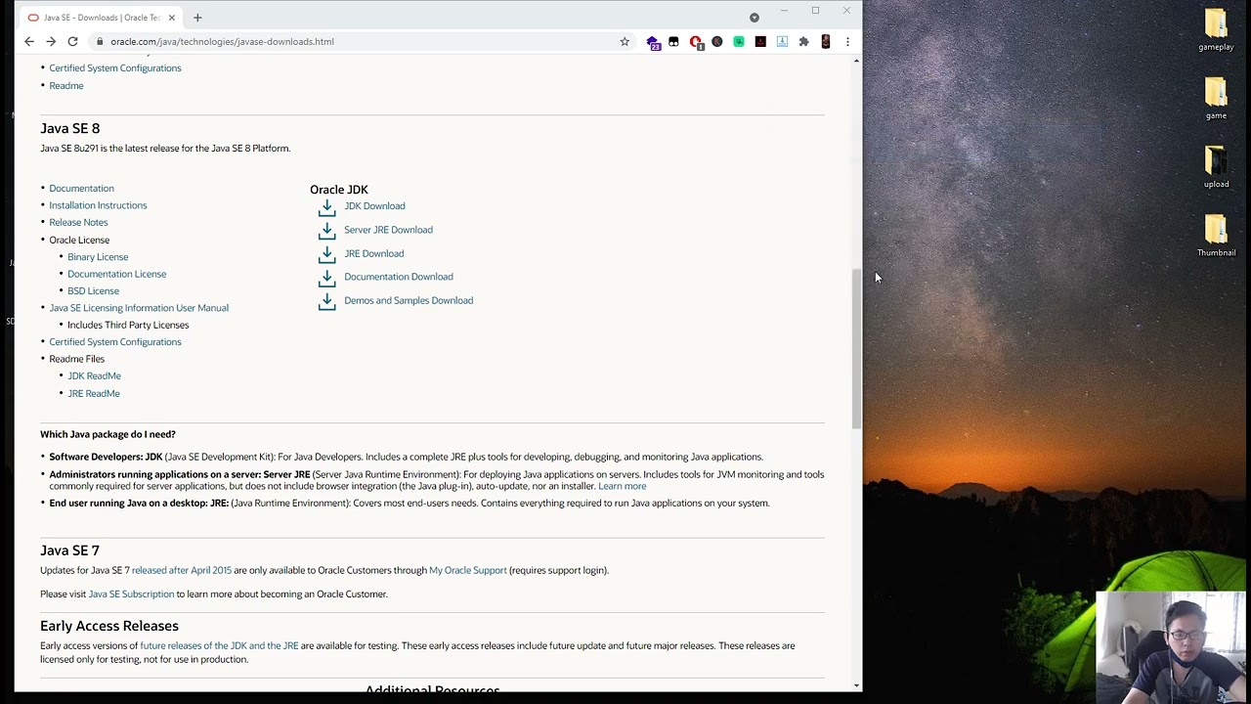Go back with the browser back arrow
1251x704 pixels.
click(29, 41)
